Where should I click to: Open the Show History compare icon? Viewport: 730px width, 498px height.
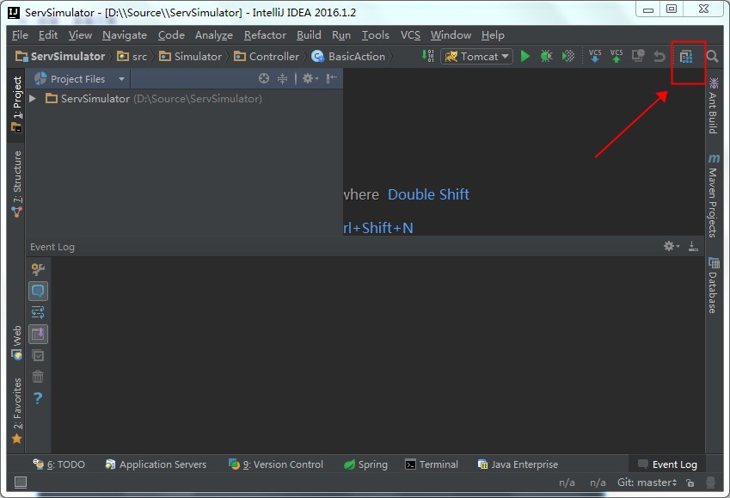coord(638,57)
